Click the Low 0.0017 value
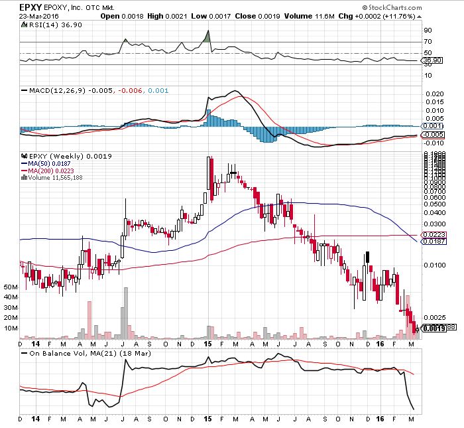Viewport: 464px width, 428px height. (211, 17)
